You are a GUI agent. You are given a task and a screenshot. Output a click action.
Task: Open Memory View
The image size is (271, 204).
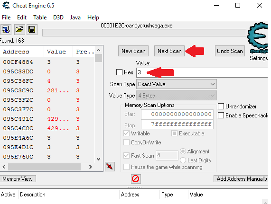(x=18, y=179)
